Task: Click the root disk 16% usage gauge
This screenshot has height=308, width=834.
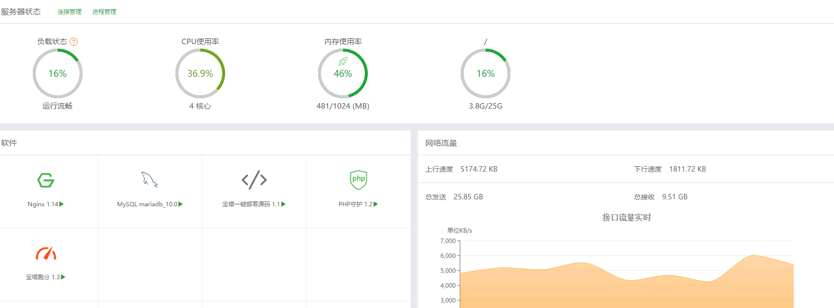Action: coord(486,73)
